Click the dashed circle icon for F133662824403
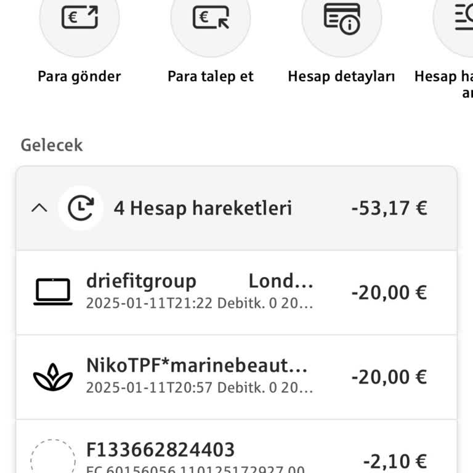Screen dimensions: 473x473 [53, 459]
